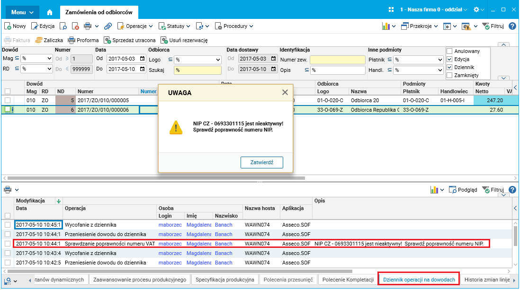Enable the Anulowany checkbox
The height and width of the screenshot is (290, 520).
tap(450, 51)
